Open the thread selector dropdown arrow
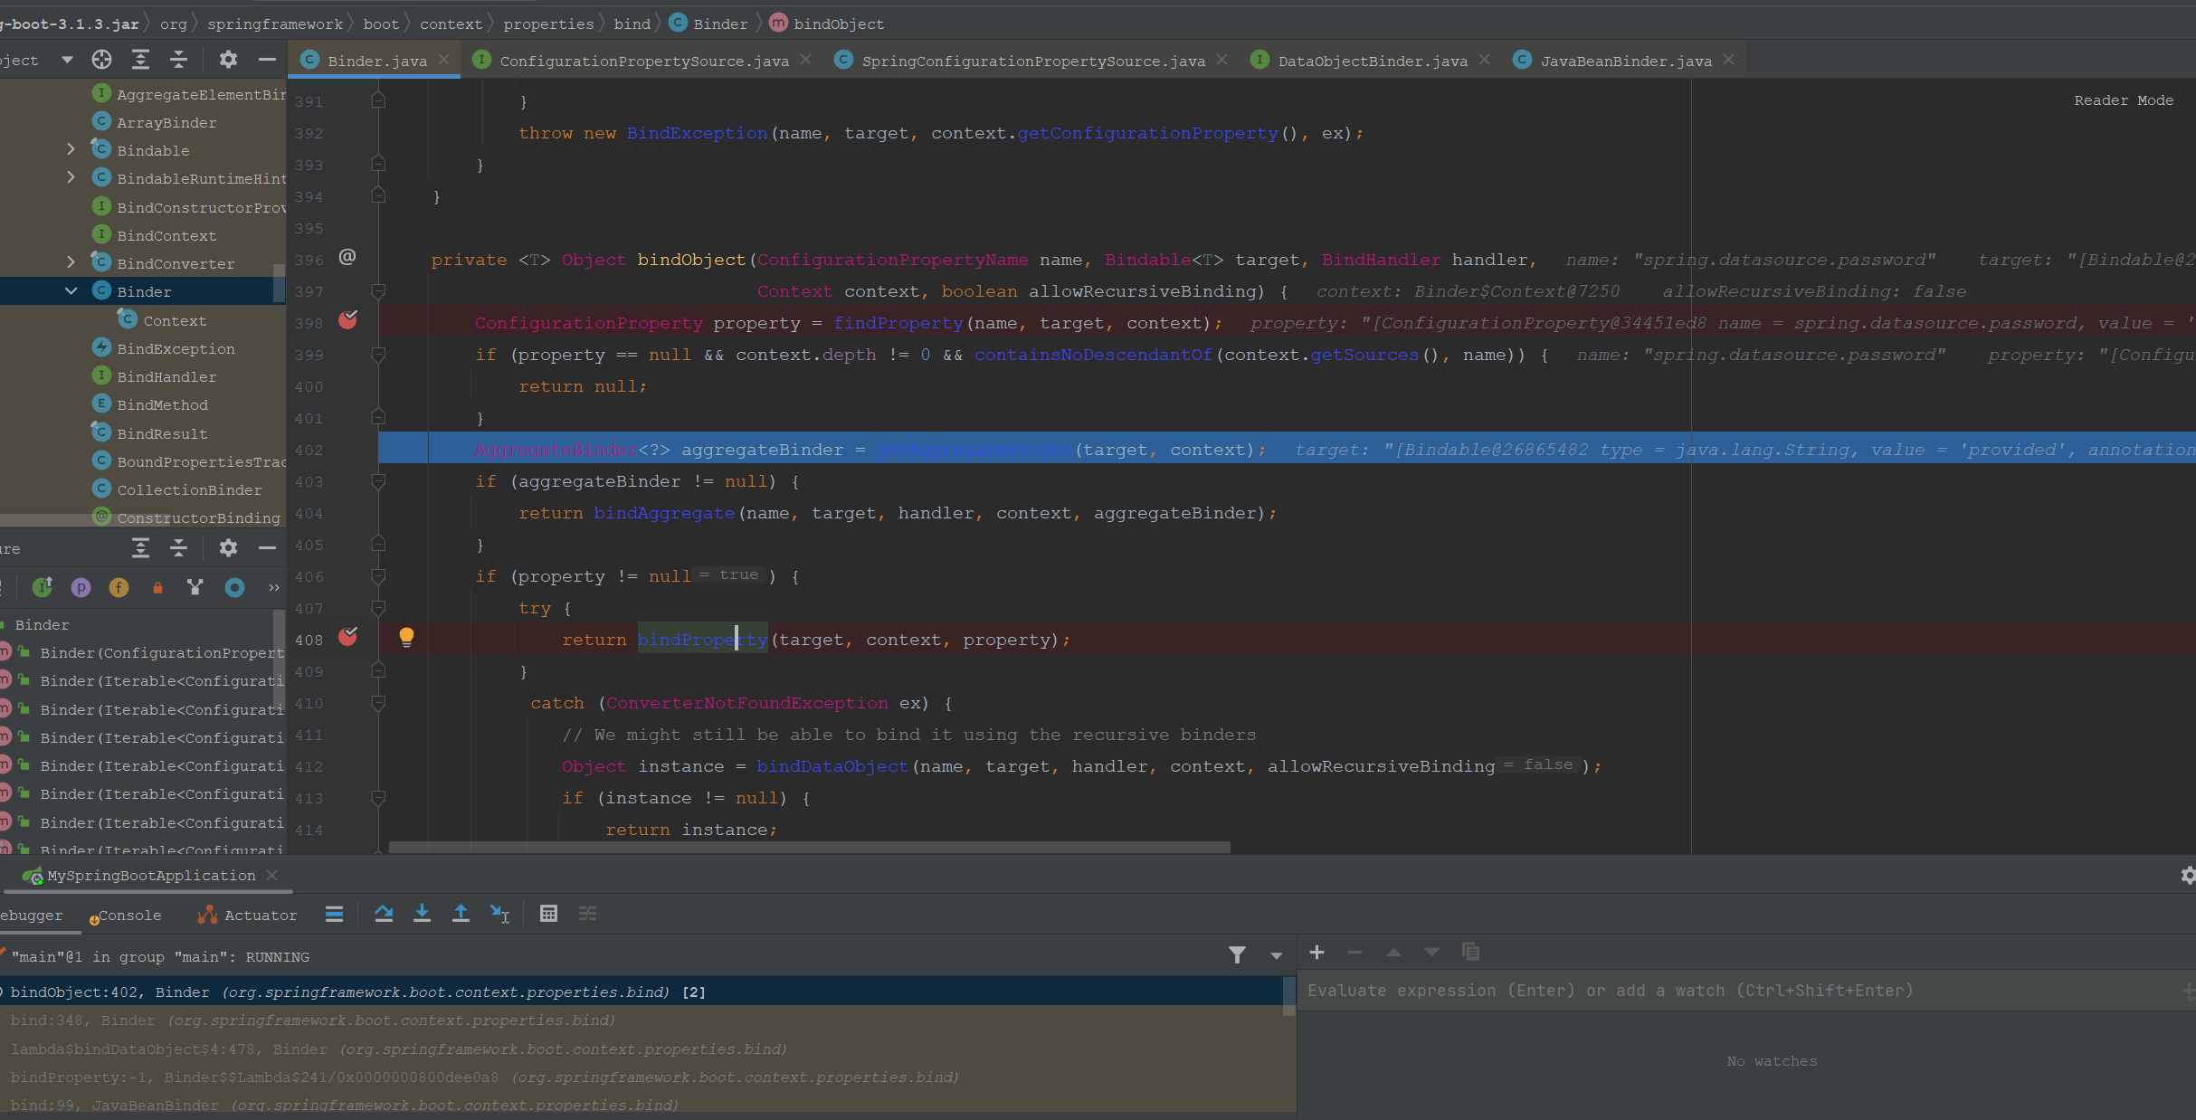Screen dimensions: 2196x1120 [x=1276, y=955]
